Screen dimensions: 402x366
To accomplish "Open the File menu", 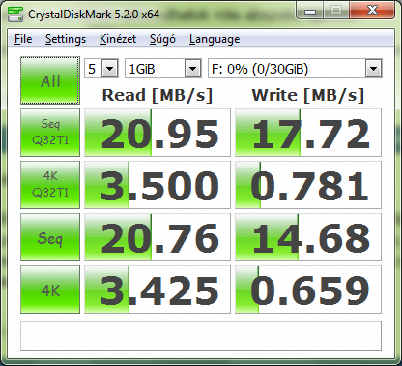I will (x=23, y=39).
